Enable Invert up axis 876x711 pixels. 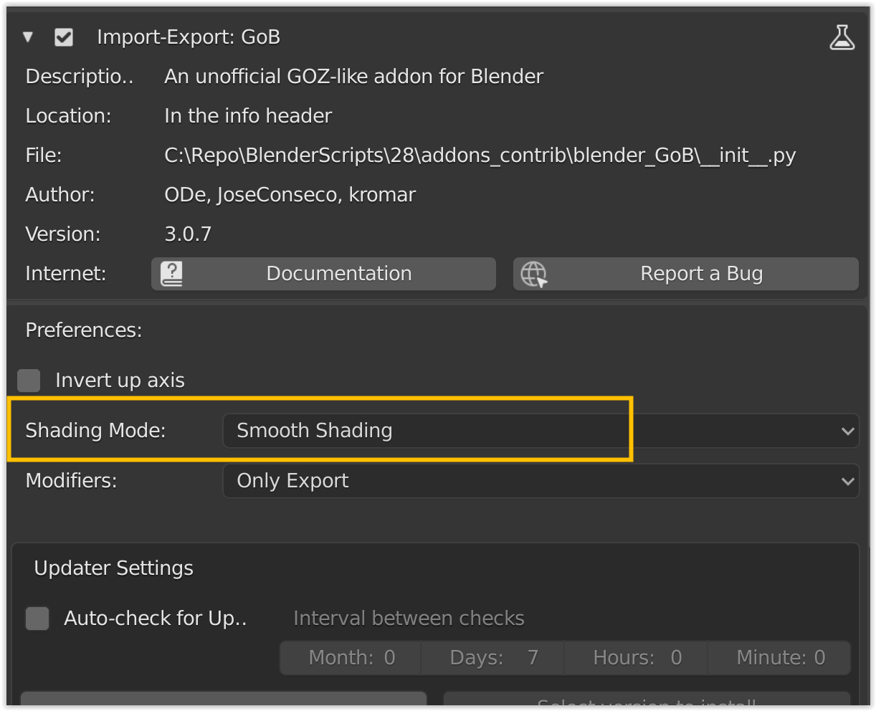click(29, 381)
